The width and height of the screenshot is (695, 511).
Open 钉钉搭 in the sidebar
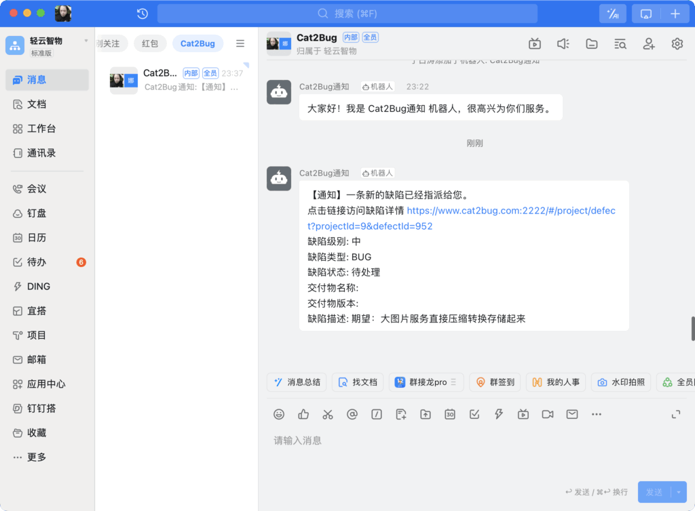(x=47, y=408)
